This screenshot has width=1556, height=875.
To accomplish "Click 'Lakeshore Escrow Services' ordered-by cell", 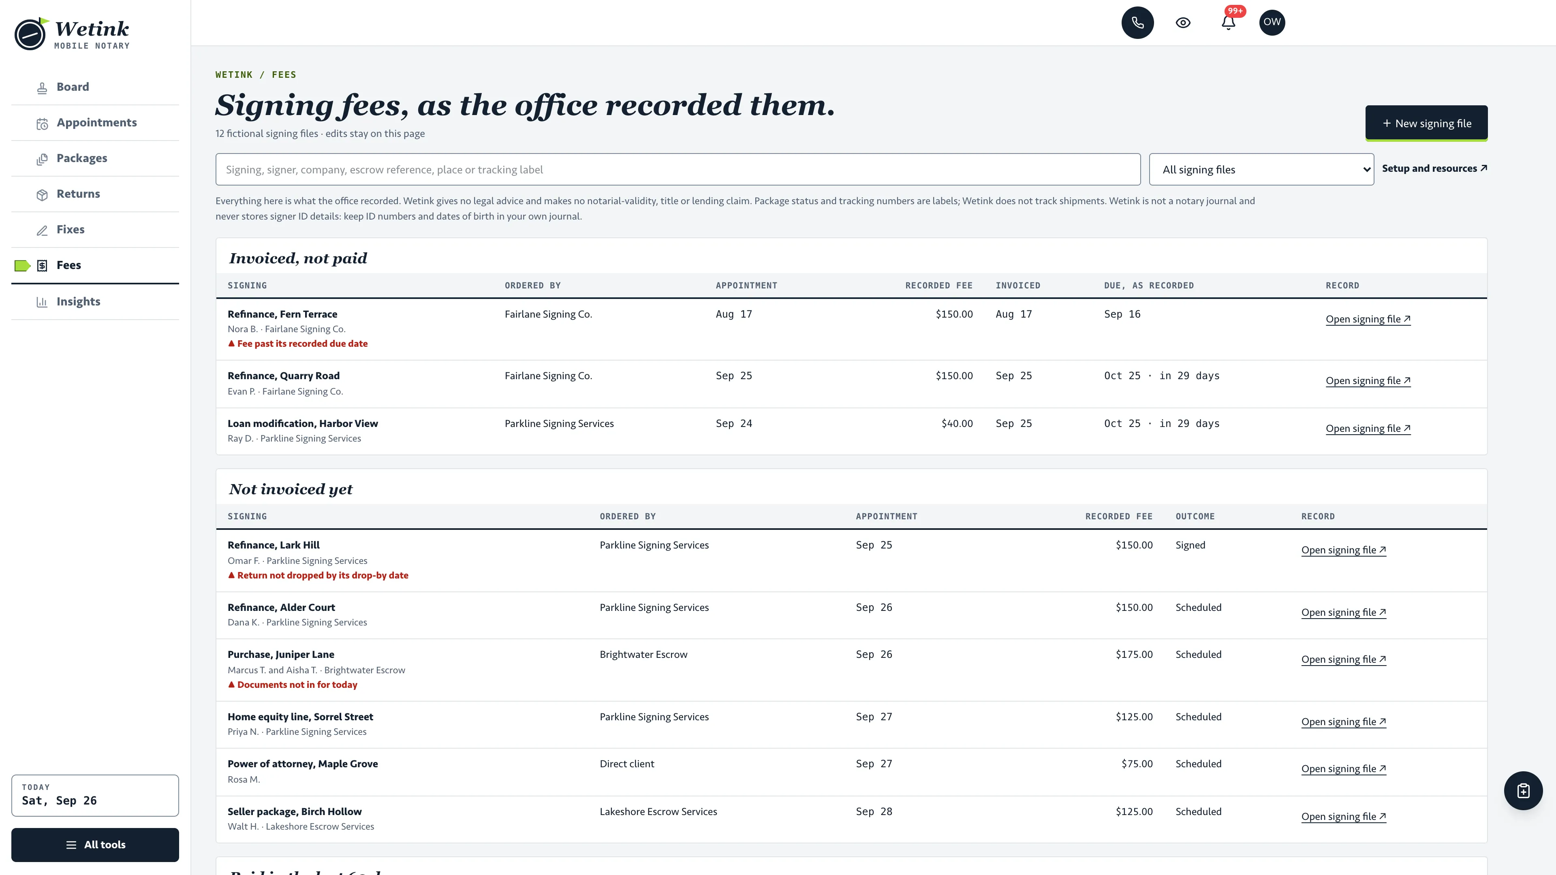I will [x=658, y=811].
